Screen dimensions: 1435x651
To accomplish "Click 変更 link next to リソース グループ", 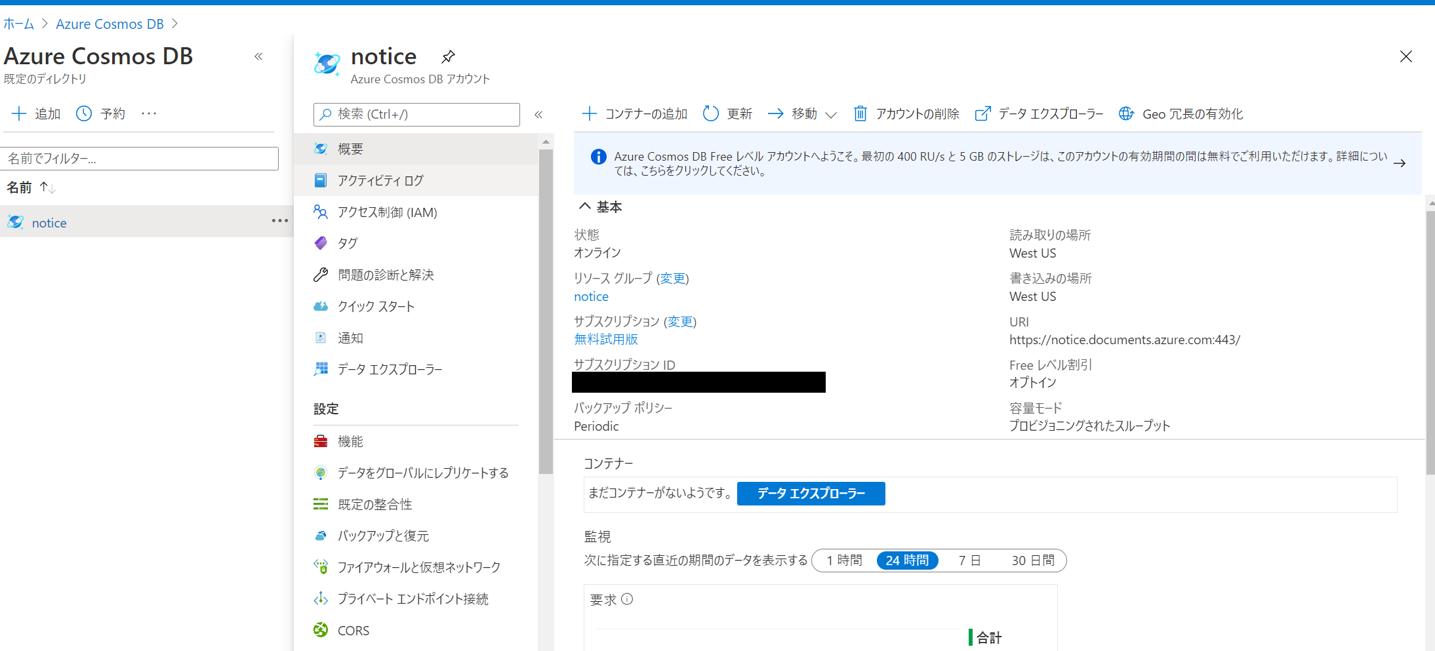I will point(672,279).
